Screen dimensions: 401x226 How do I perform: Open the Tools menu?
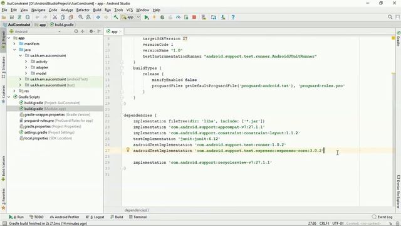[x=118, y=10]
